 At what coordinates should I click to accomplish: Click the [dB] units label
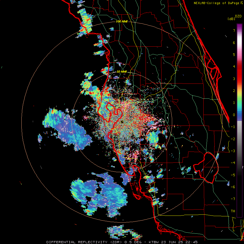231,19
